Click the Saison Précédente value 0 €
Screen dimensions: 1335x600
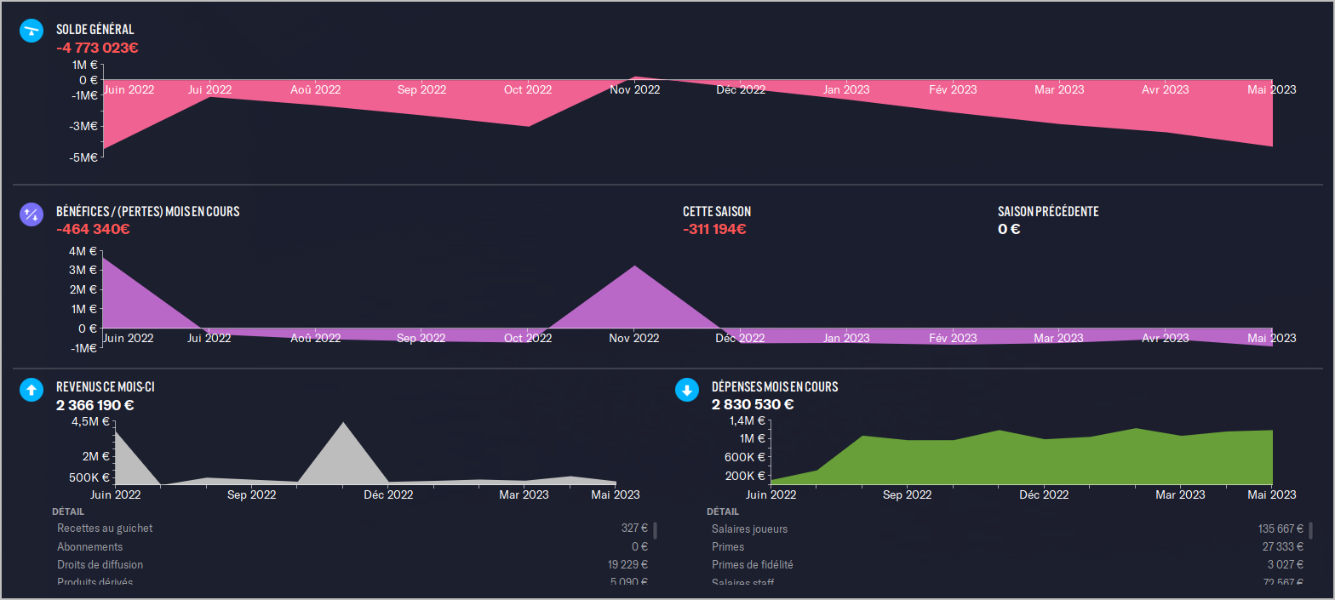click(1009, 229)
